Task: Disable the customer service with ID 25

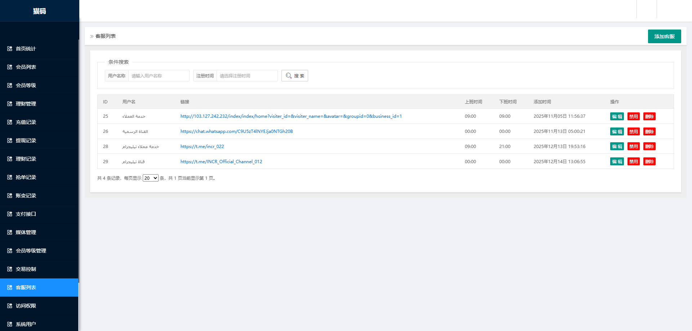Action: pos(633,116)
